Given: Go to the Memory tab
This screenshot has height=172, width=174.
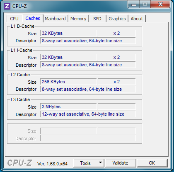Looking at the screenshot, I should 78,19.
